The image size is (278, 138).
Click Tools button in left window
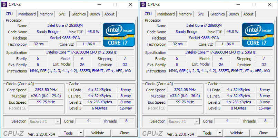coord(68,133)
